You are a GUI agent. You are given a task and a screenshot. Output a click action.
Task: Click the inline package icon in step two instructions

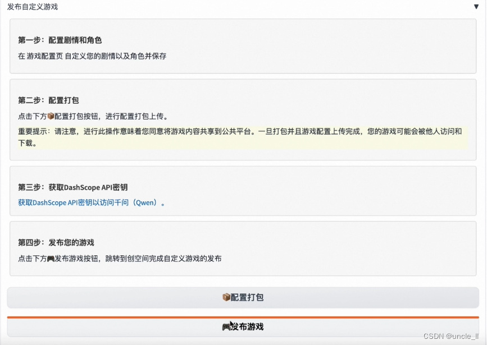52,116
